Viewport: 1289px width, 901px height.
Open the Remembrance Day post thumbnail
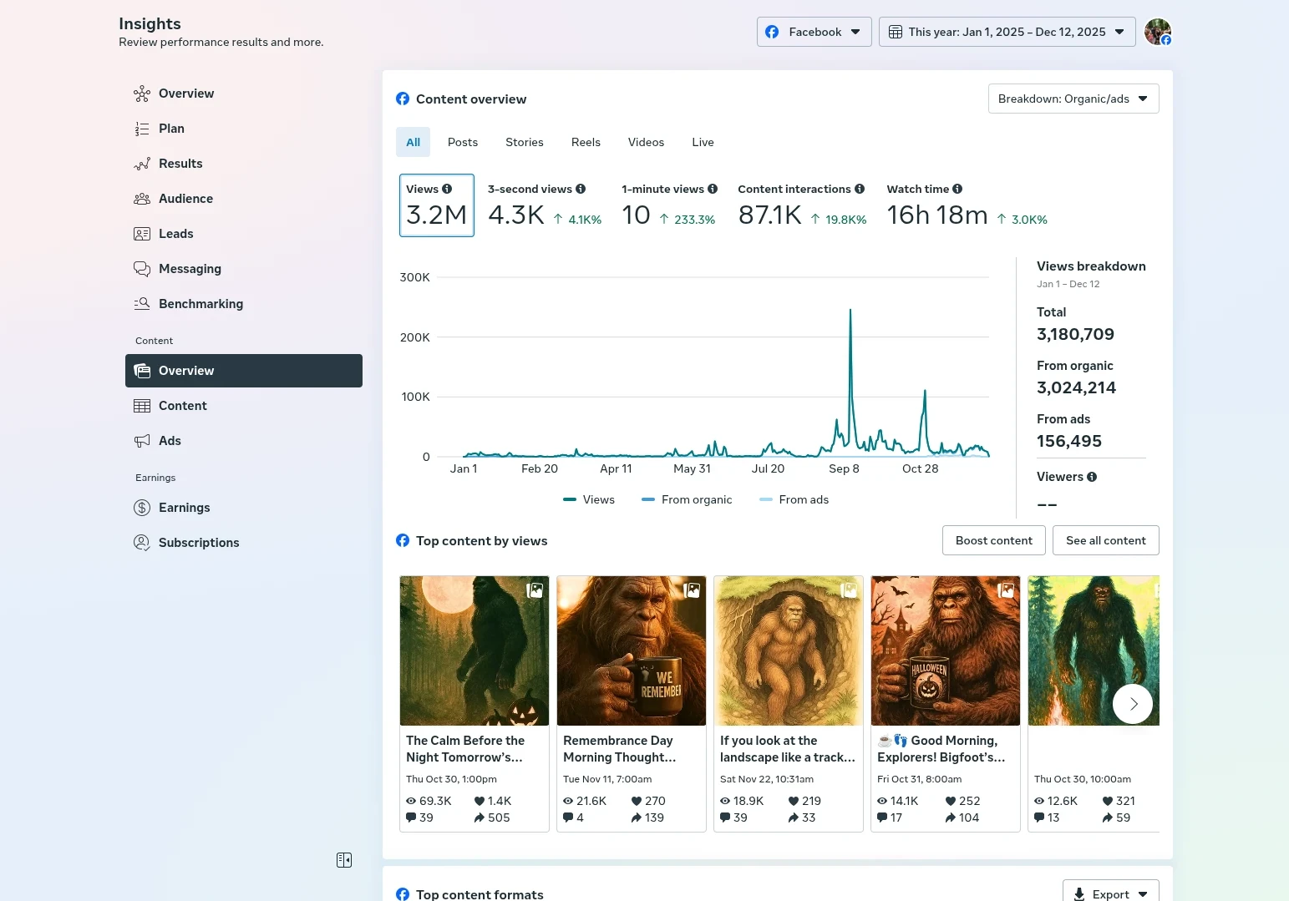click(631, 650)
